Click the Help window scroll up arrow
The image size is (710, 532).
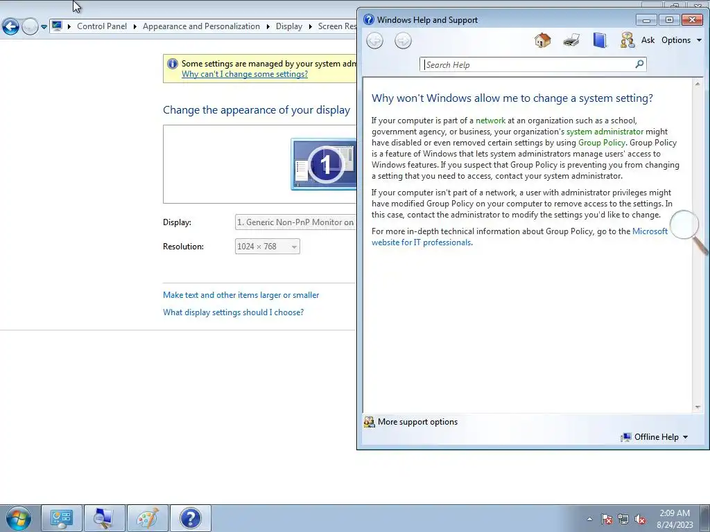coord(698,84)
